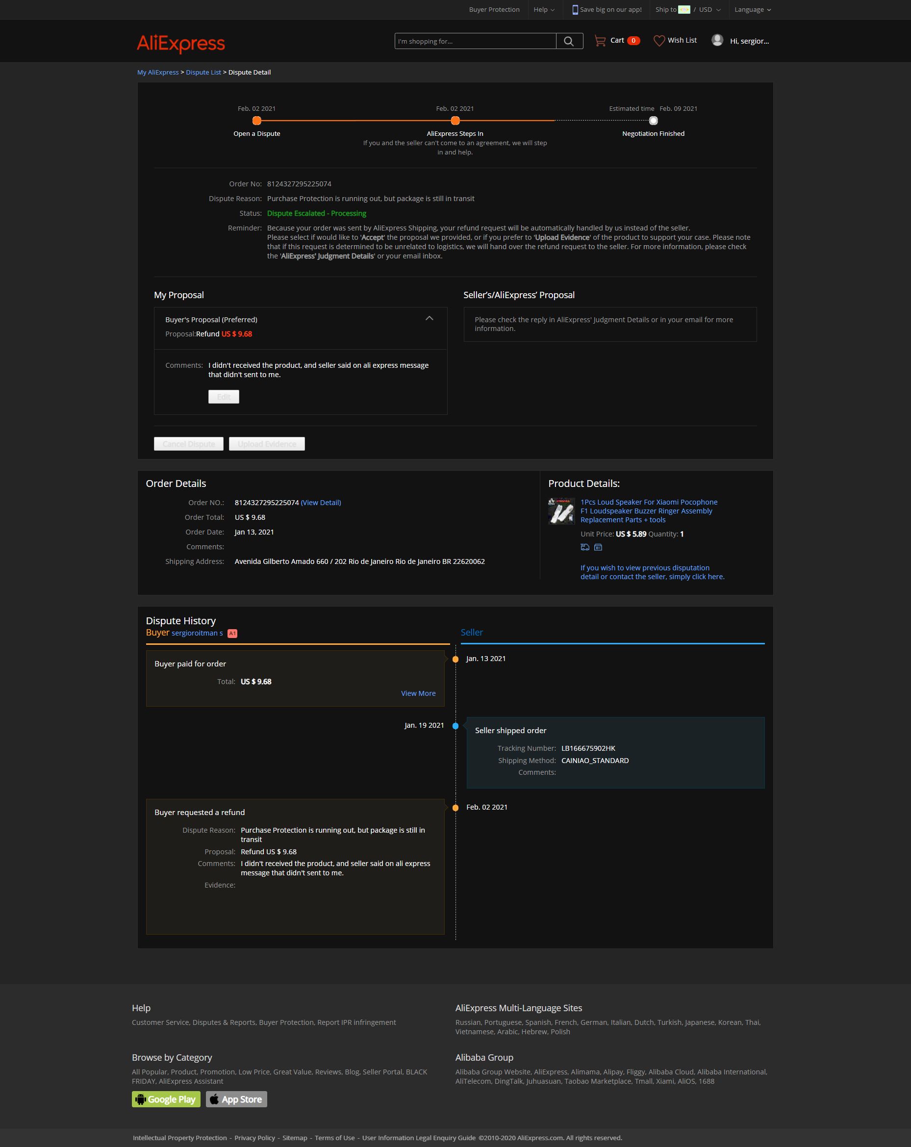Focus the 'I'm shopping for...' search field
Screen dimensions: 911x1147
(476, 41)
